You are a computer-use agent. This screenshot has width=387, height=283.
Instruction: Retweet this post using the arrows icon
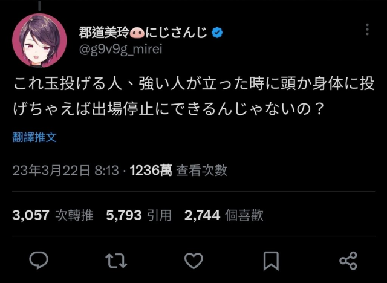(x=116, y=261)
